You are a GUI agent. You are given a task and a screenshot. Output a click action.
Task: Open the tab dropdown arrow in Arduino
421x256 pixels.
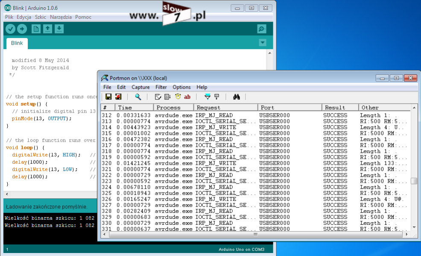[263, 42]
